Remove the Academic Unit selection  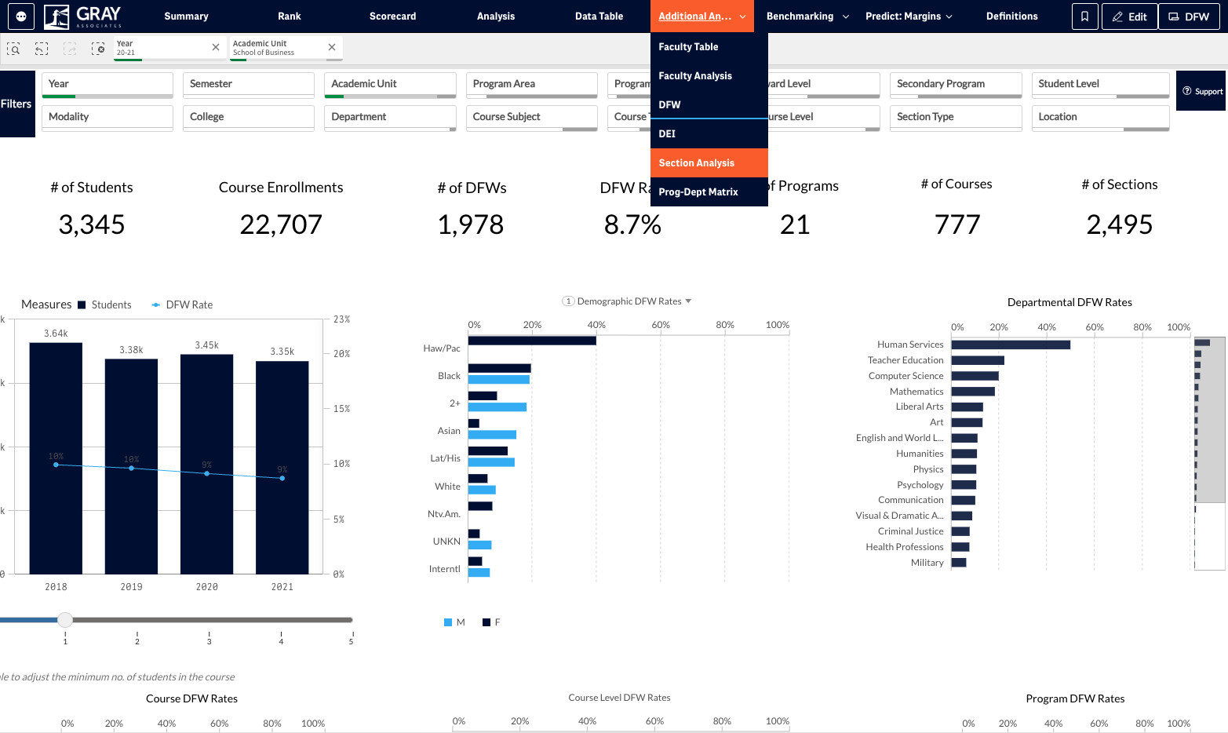click(332, 48)
